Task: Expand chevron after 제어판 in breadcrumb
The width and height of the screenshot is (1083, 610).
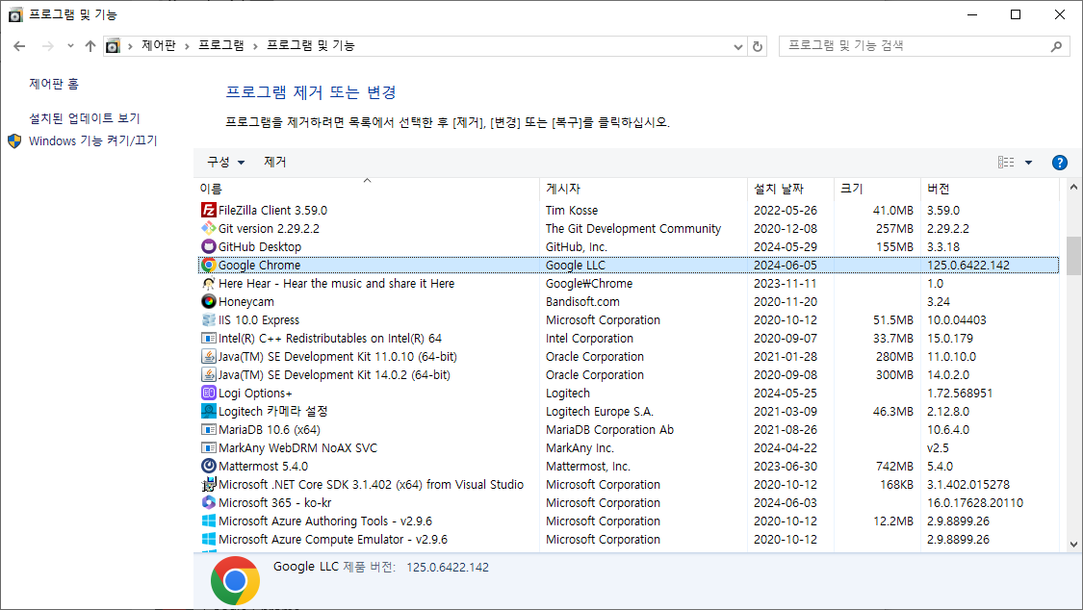Action: [187, 46]
